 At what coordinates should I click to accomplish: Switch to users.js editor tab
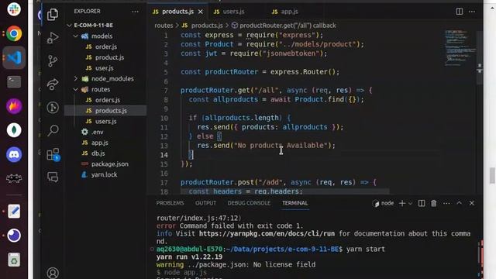click(x=234, y=12)
